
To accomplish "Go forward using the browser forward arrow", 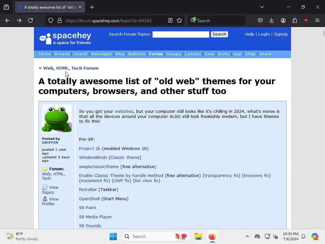I will pyautogui.click(x=19, y=20).
